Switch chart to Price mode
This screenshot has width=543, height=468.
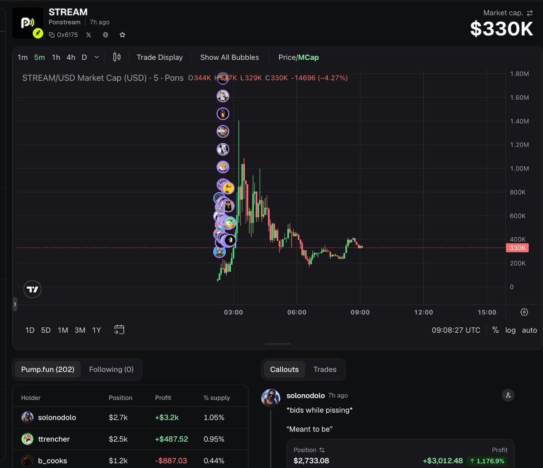287,57
